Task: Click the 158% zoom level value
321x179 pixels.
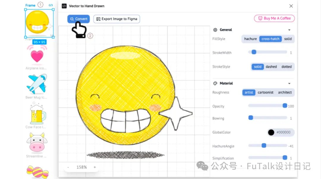Action: tap(82, 167)
